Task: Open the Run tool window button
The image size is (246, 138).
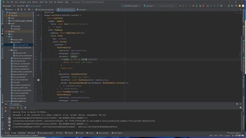Action: coord(14,133)
